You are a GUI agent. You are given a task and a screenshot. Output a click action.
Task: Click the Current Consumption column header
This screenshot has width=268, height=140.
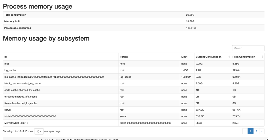click(209, 57)
